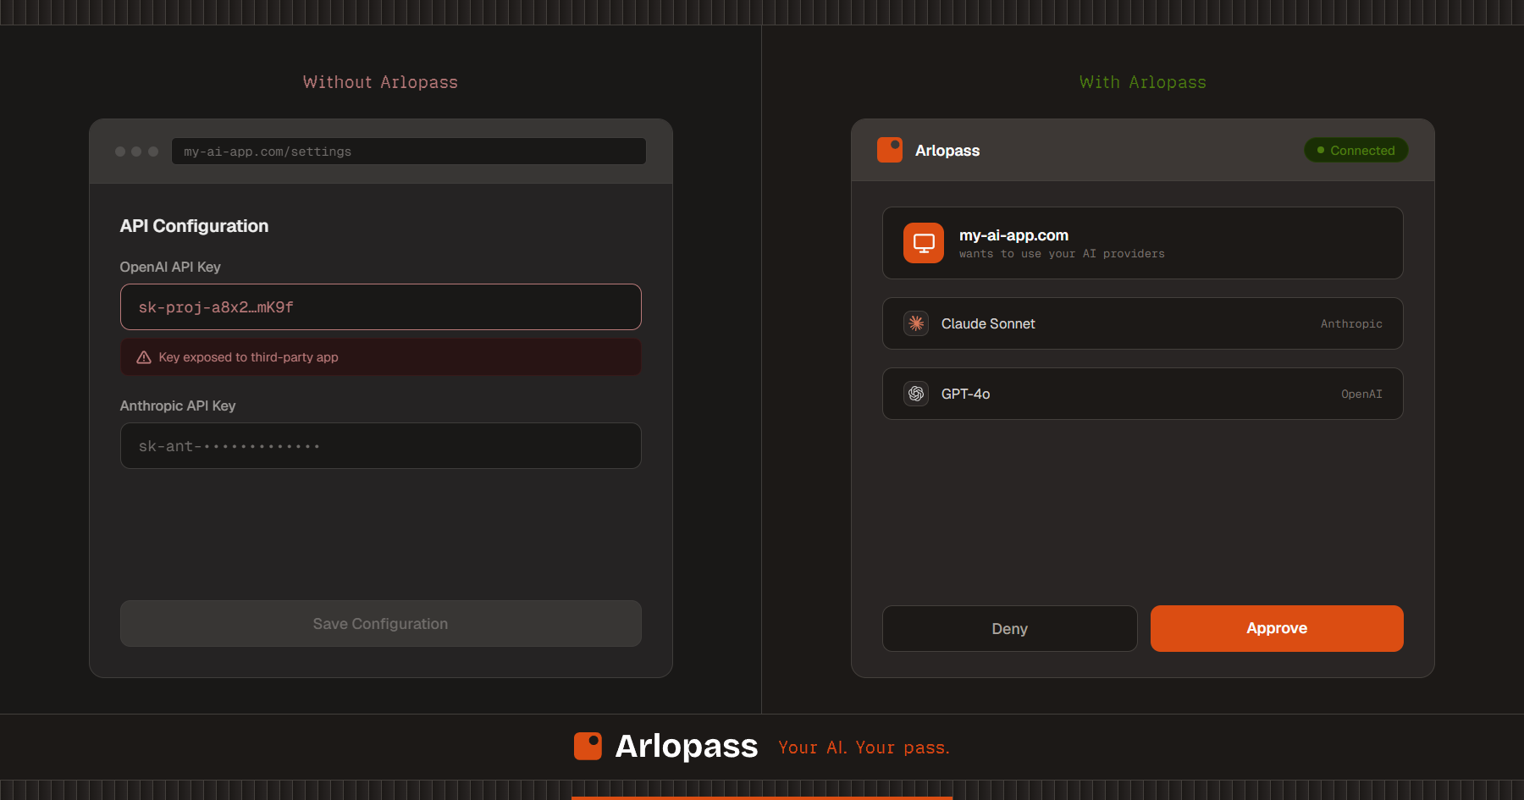Click the first browser window dot control
The width and height of the screenshot is (1524, 800).
(x=119, y=151)
